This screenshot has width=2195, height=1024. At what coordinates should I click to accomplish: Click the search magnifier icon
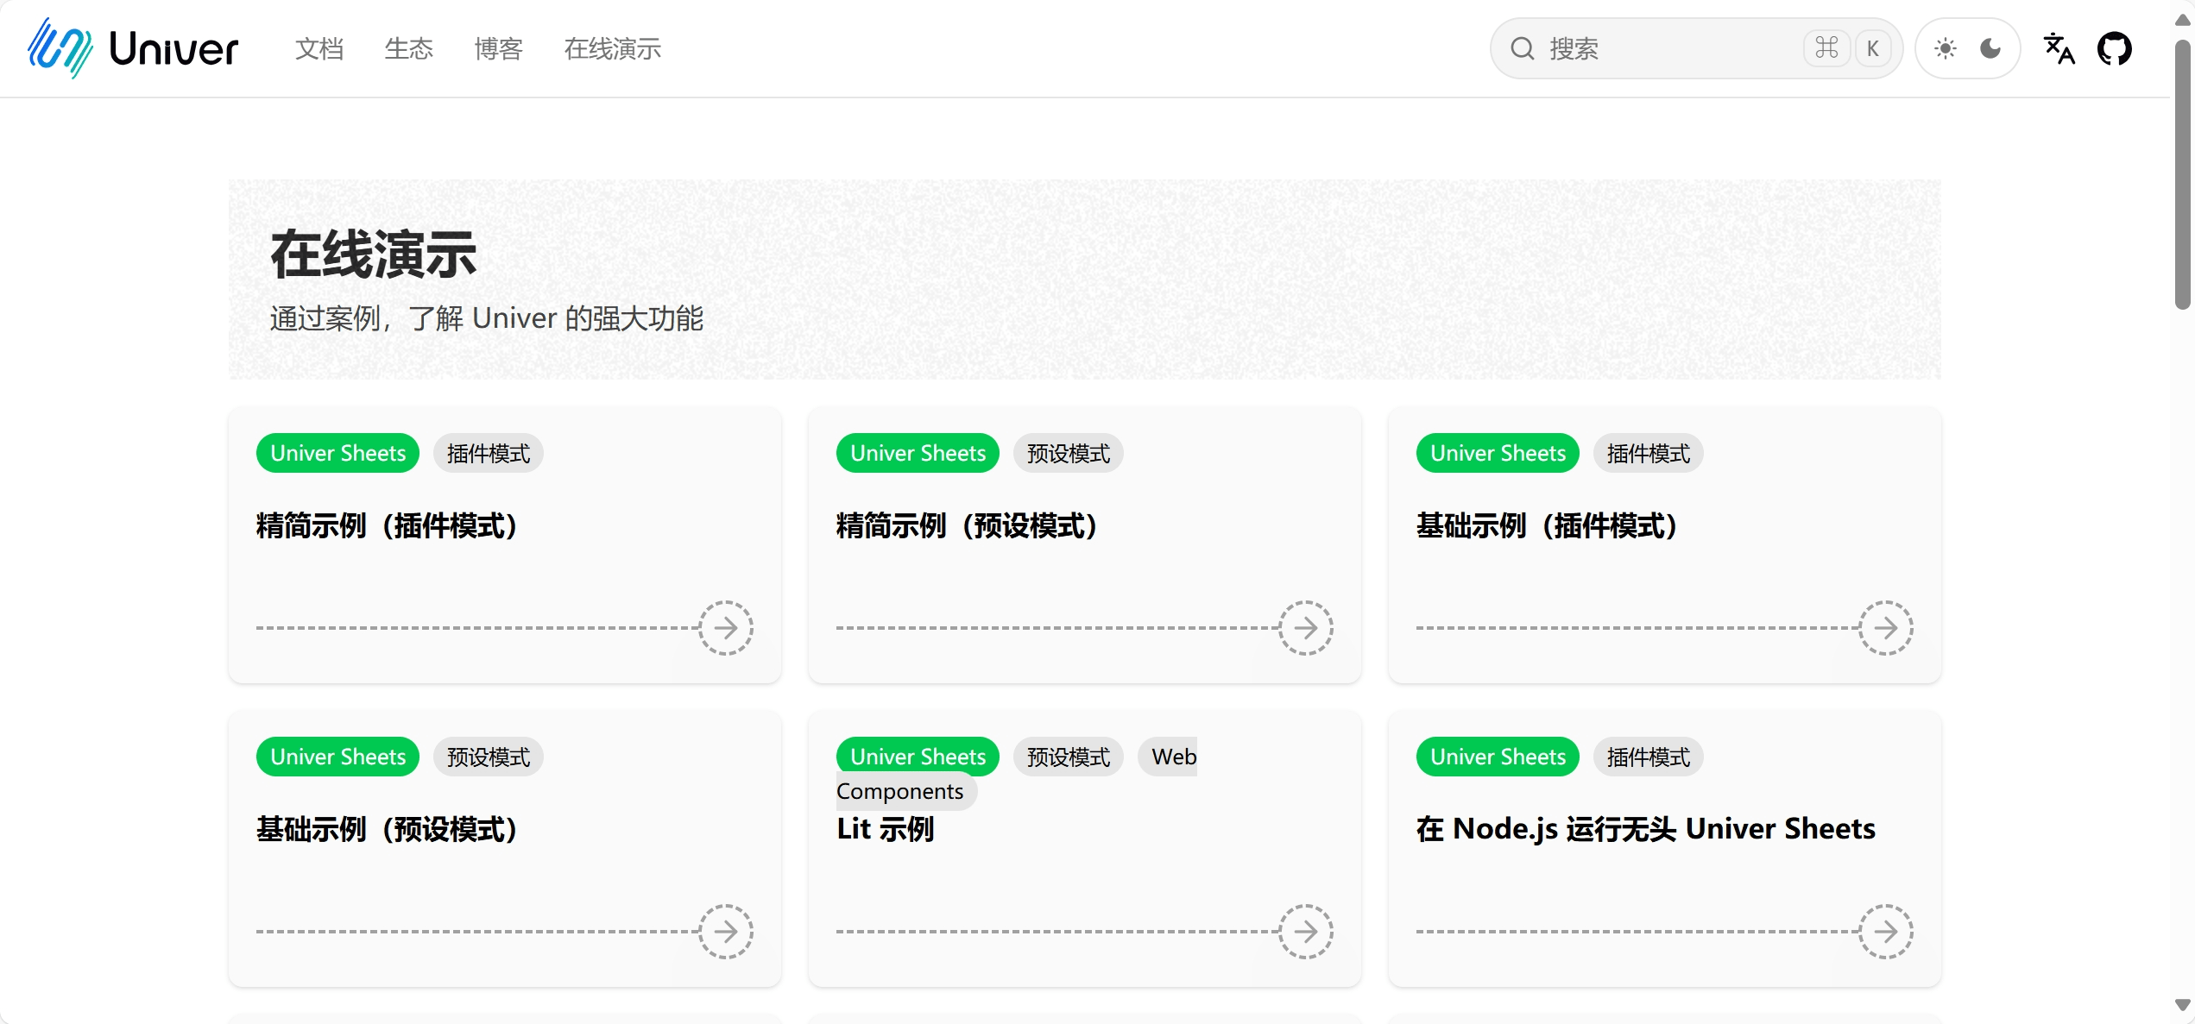coord(1523,48)
